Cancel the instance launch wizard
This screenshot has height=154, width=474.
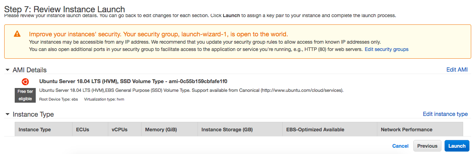point(400,146)
